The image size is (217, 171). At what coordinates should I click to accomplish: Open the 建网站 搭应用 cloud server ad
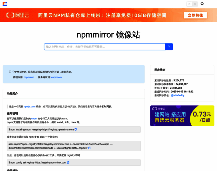tap(182, 116)
